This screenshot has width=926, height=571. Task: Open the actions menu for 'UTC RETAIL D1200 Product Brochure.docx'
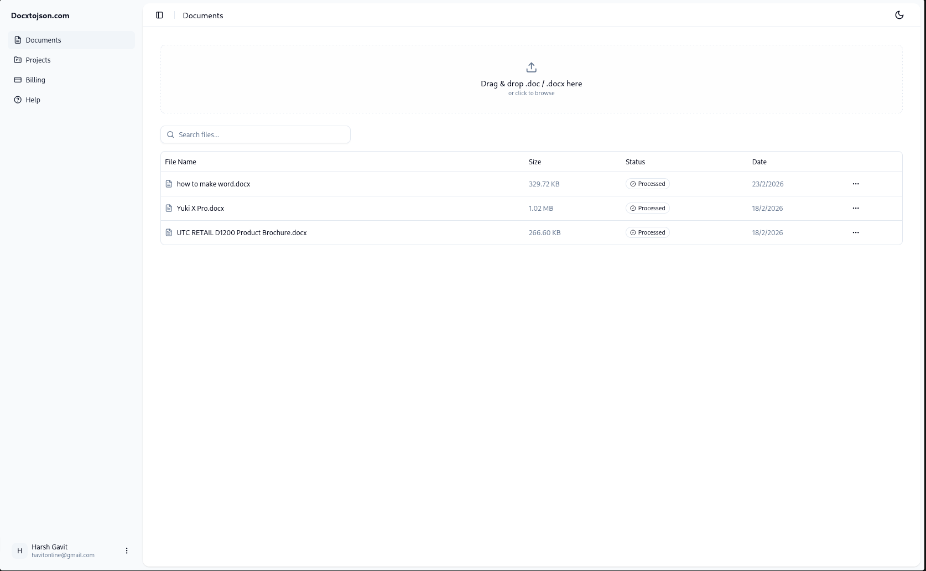pyautogui.click(x=856, y=232)
